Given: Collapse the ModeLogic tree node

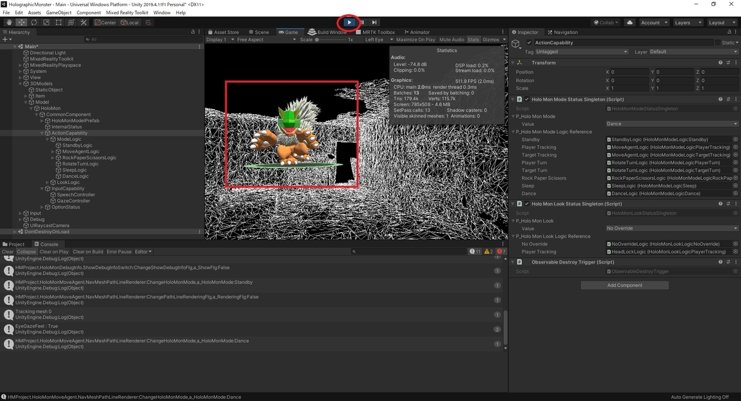Looking at the screenshot, I should click(49, 139).
